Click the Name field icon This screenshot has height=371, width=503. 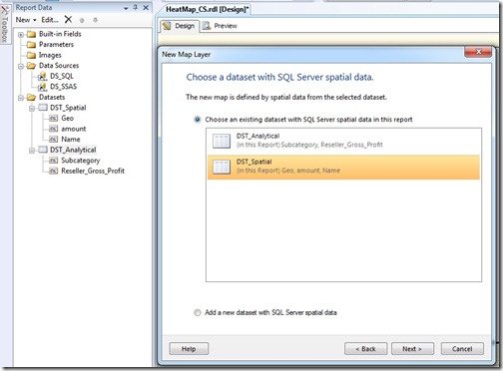[x=53, y=139]
